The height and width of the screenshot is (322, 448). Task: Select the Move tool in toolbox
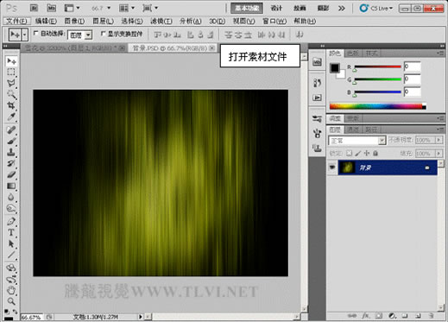click(11, 61)
